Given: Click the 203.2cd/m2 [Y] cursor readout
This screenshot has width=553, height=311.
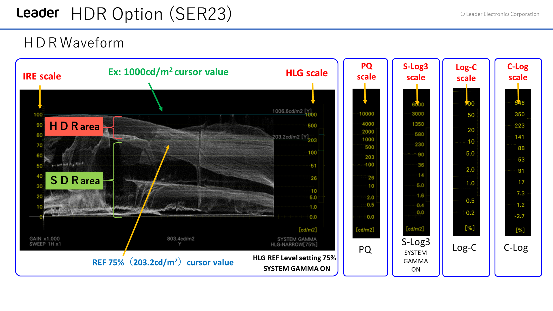Looking at the screenshot, I should point(290,137).
